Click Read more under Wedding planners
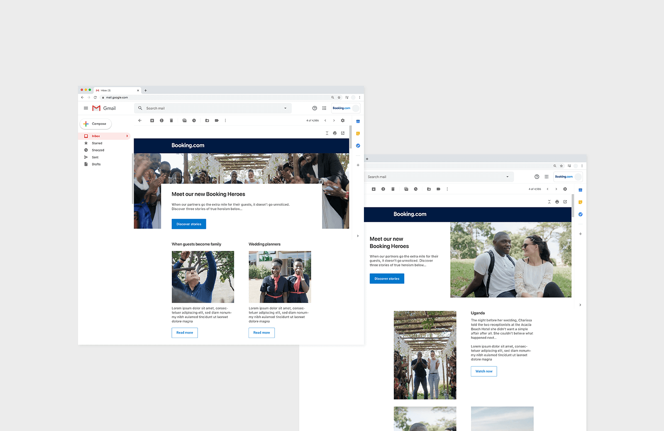The image size is (664, 431). pyautogui.click(x=261, y=333)
